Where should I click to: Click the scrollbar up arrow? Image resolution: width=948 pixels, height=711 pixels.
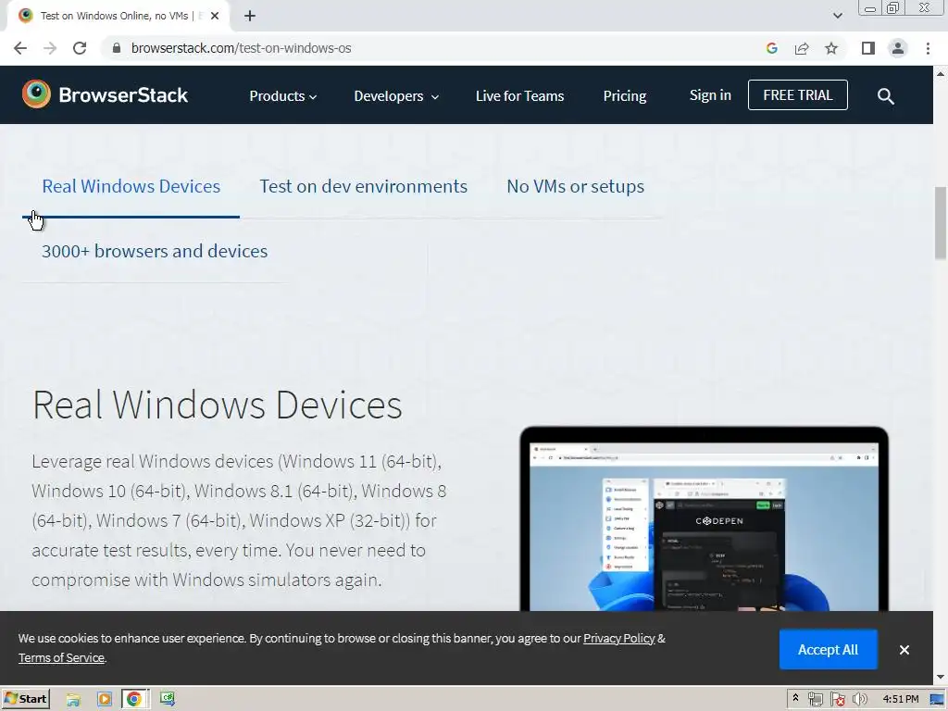pyautogui.click(x=941, y=74)
